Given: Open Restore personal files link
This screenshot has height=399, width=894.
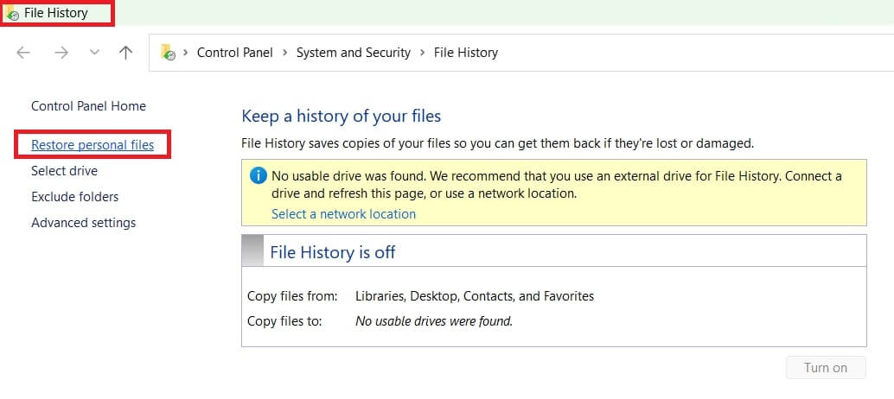Looking at the screenshot, I should tap(93, 145).
